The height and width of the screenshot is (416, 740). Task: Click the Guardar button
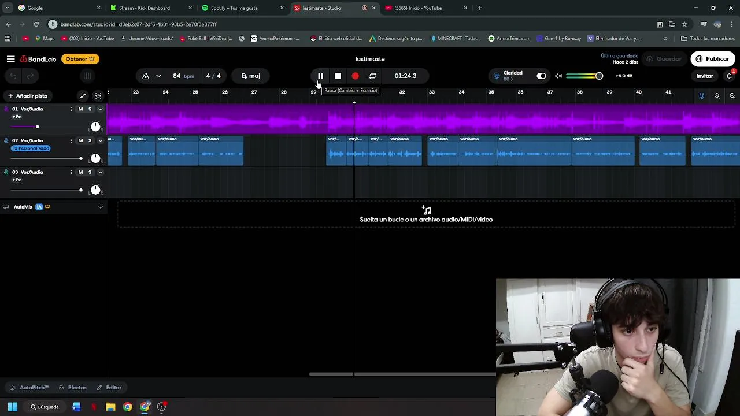click(x=664, y=59)
